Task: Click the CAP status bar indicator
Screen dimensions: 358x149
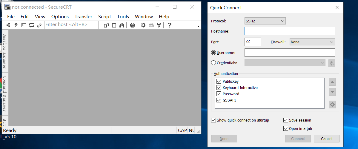Action: [x=182, y=130]
